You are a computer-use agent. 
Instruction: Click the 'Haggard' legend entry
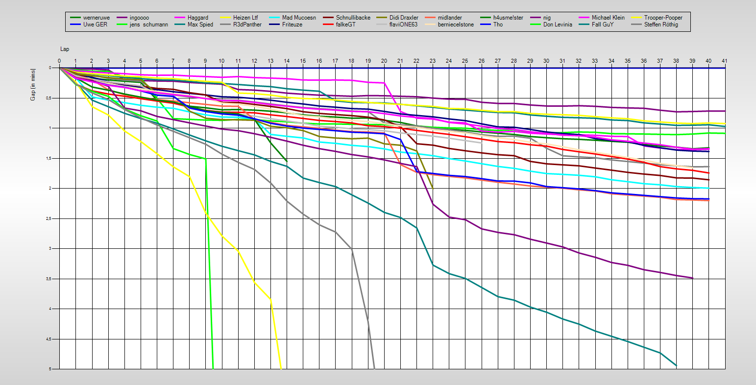tap(198, 18)
